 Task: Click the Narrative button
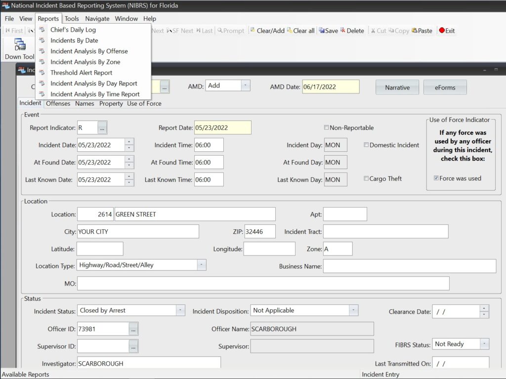tap(397, 87)
